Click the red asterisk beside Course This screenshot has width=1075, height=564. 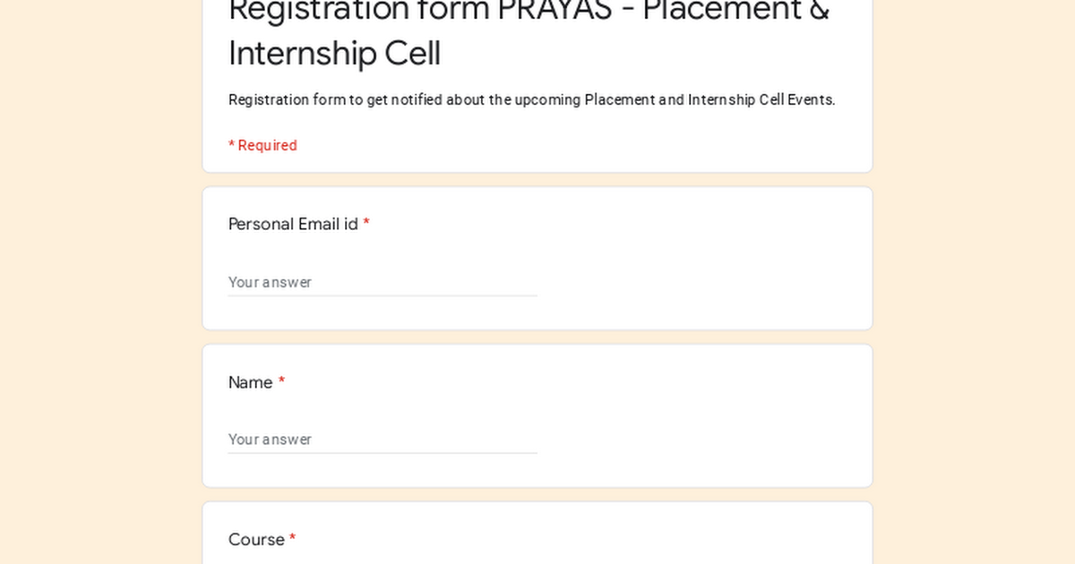292,540
